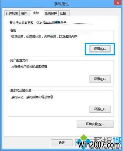Click the 与登录帐户相关的桌面设置 description text
Image resolution: width=123 pixels, height=151 pixels.
(x=29, y=67)
